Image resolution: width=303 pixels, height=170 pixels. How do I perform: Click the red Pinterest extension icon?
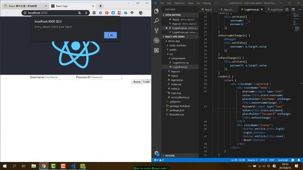107,13
